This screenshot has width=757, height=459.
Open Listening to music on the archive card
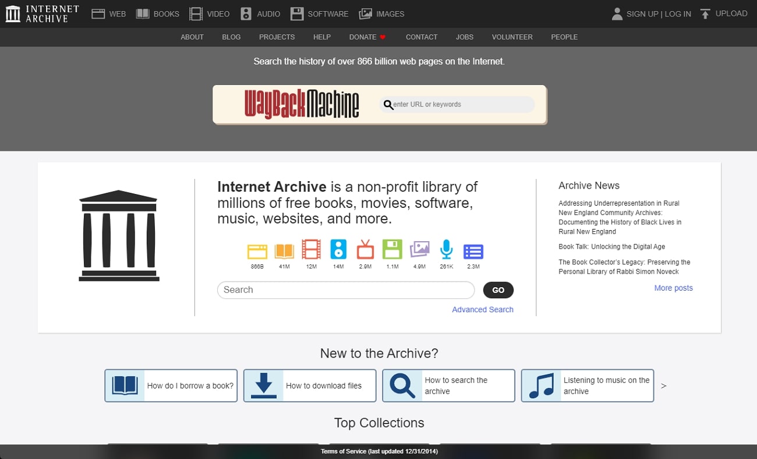(588, 386)
